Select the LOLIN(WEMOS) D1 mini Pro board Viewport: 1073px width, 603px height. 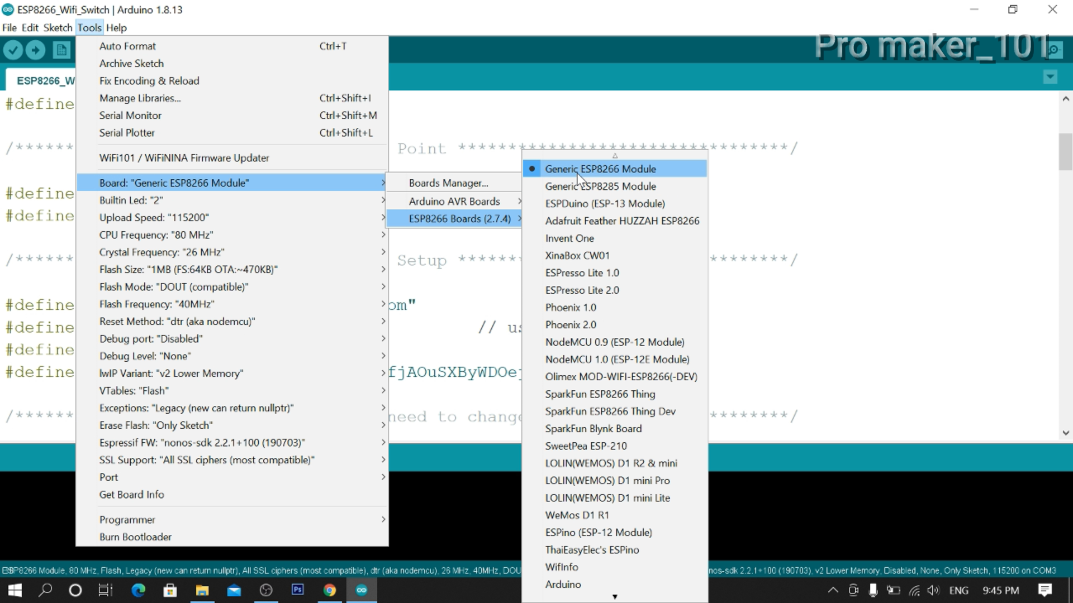click(x=607, y=480)
